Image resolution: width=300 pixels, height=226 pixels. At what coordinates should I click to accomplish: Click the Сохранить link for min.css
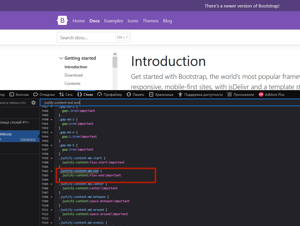pyautogui.click(x=28, y=139)
